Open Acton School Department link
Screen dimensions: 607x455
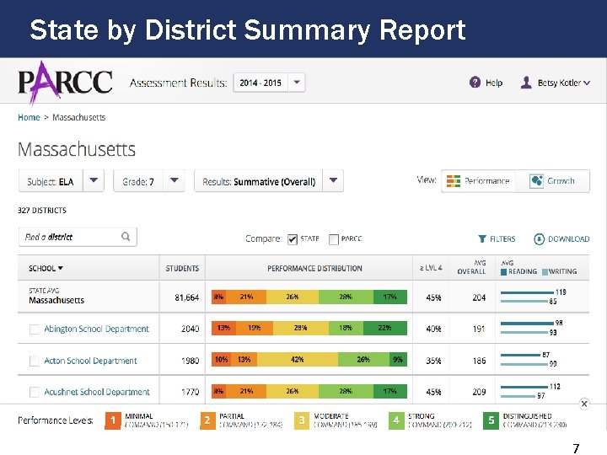(x=90, y=361)
